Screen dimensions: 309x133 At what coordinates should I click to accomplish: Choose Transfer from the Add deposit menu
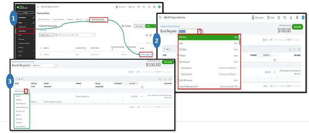coord(19,123)
